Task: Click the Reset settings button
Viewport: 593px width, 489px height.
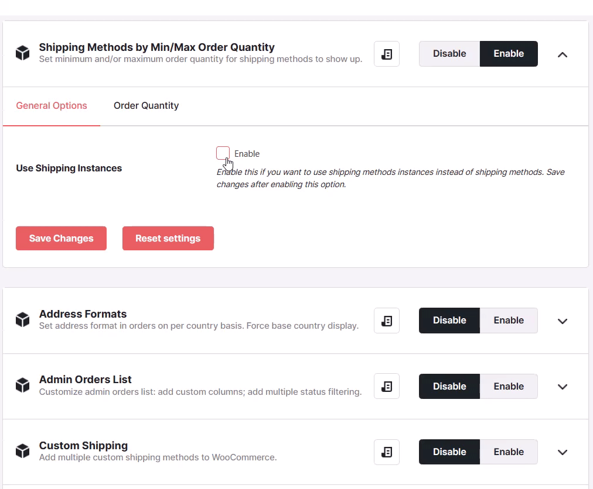Action: 168,238
